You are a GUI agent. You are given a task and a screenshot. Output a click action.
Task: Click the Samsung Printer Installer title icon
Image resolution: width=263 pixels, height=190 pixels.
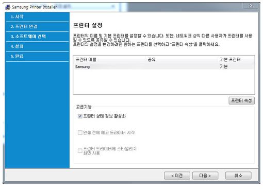pos(8,7)
